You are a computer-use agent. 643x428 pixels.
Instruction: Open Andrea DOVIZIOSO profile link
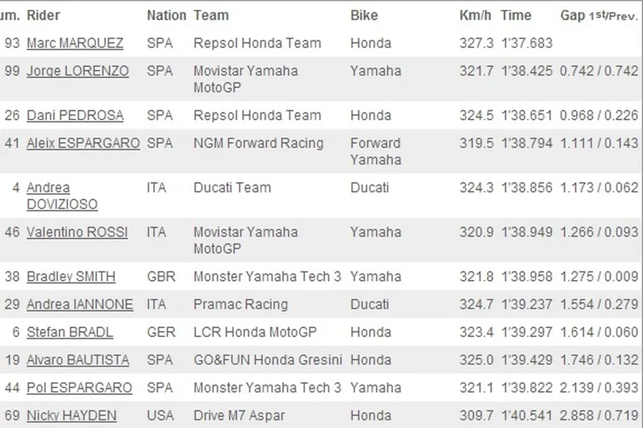pyautogui.click(x=61, y=196)
